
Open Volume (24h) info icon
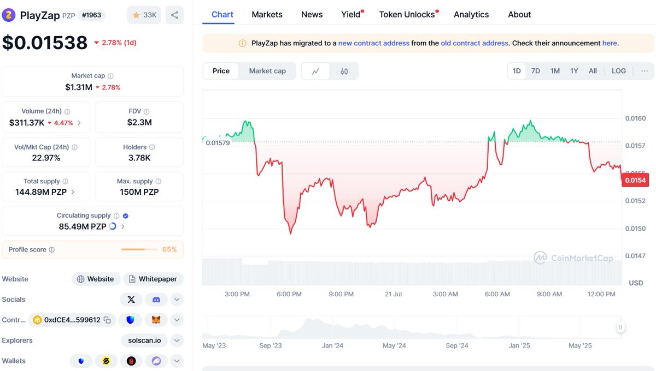pyautogui.click(x=67, y=111)
